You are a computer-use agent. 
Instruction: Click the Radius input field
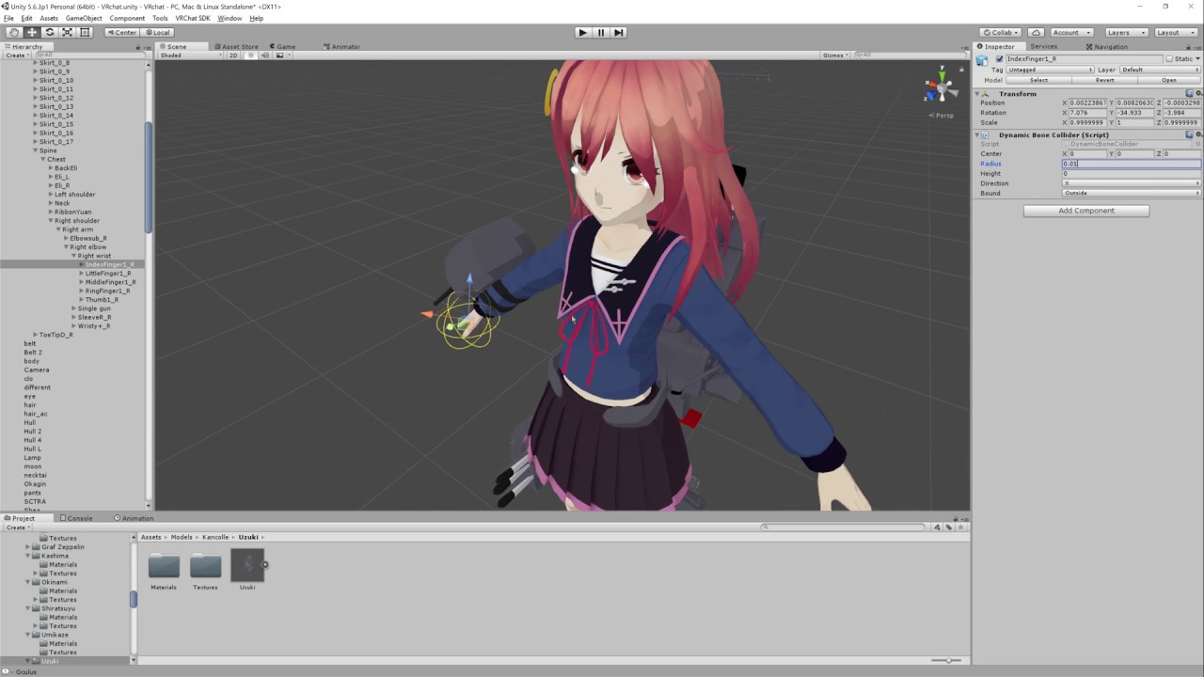pyautogui.click(x=1132, y=164)
